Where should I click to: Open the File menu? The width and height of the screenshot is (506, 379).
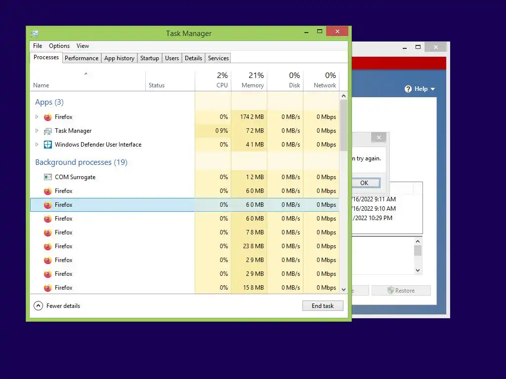coord(38,46)
